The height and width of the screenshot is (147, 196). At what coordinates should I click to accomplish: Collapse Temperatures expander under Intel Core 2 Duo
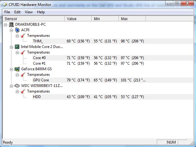click(x=17, y=53)
